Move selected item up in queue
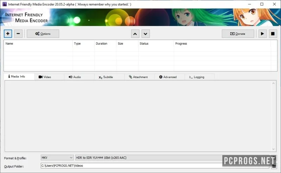The width and height of the screenshot is (281, 173). click(x=135, y=34)
